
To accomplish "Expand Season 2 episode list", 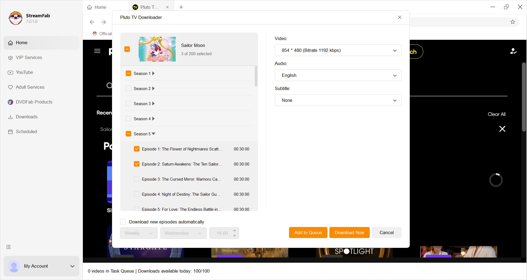I will [x=153, y=88].
